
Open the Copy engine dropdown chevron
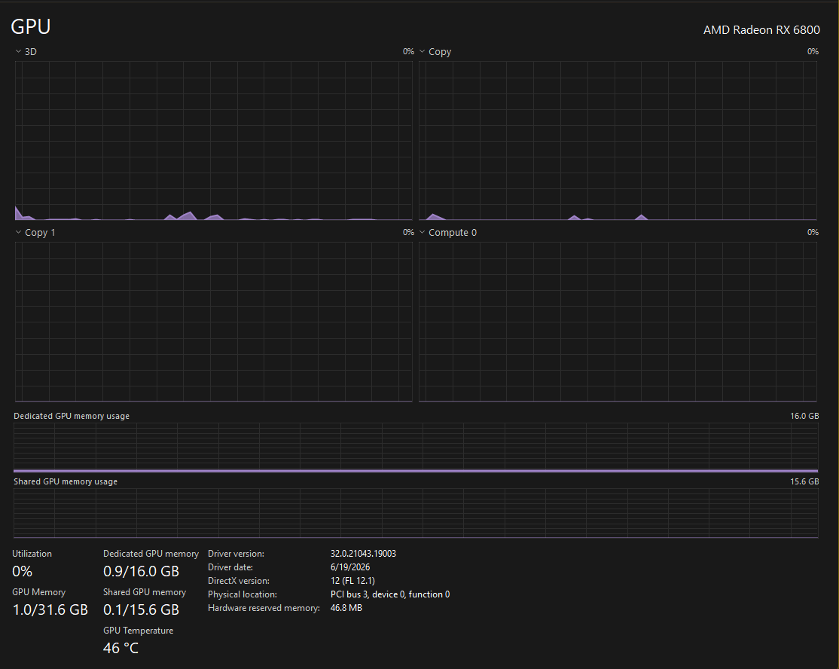(x=423, y=51)
